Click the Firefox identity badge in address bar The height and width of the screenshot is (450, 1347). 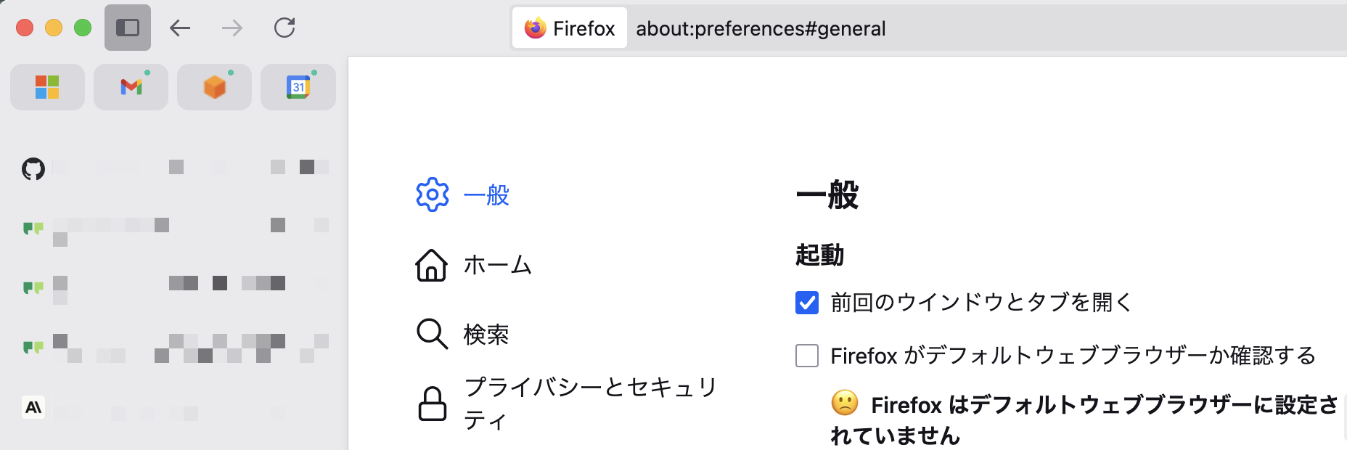570,28
